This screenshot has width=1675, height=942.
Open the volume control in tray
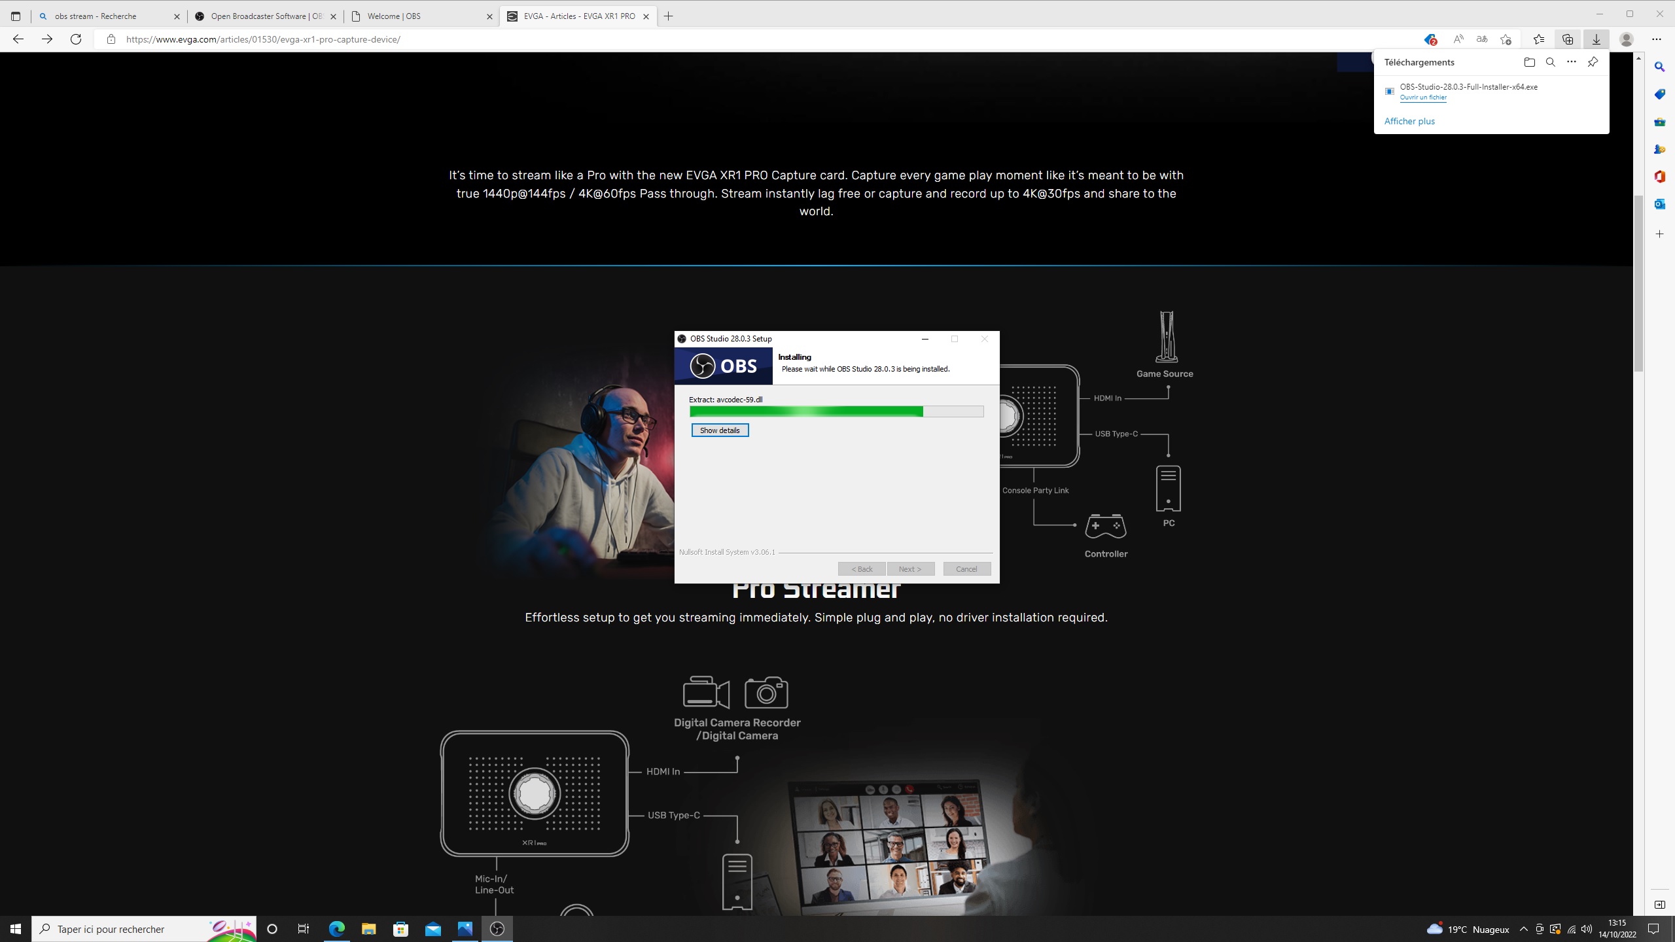click(x=1587, y=929)
